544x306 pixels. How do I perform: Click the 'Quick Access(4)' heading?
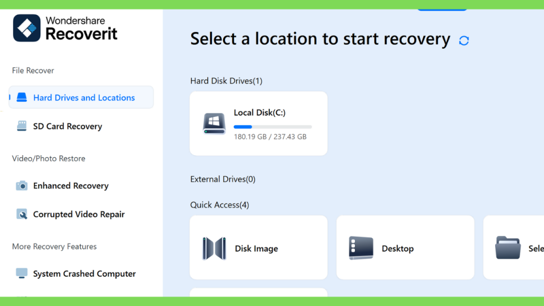point(219,205)
